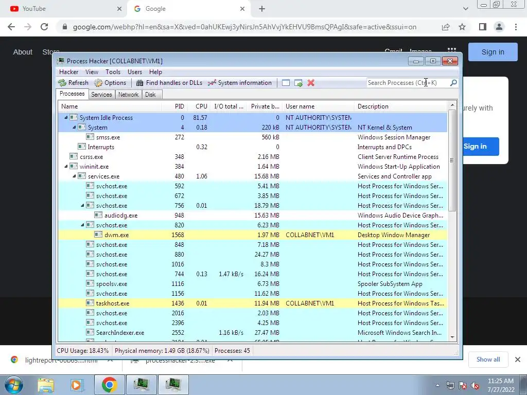Open Process Hacker Options
The width and height of the screenshot is (527, 395).
[110, 83]
